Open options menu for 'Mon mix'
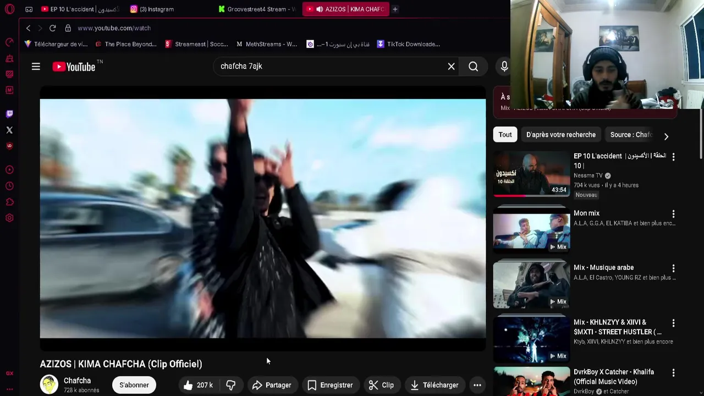This screenshot has width=704, height=396. (673, 213)
